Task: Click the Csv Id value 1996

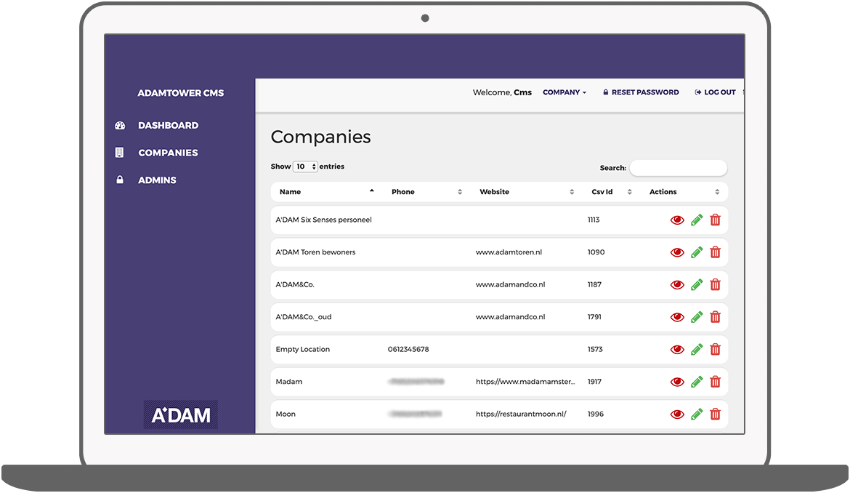Action: [x=596, y=414]
